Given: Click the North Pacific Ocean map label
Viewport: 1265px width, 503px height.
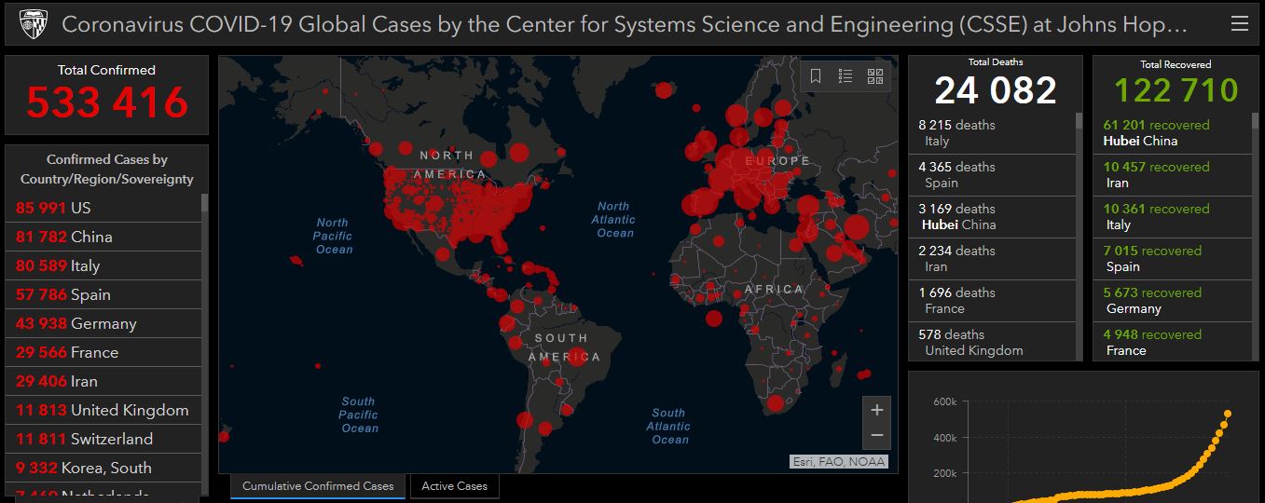Looking at the screenshot, I should click(x=333, y=236).
